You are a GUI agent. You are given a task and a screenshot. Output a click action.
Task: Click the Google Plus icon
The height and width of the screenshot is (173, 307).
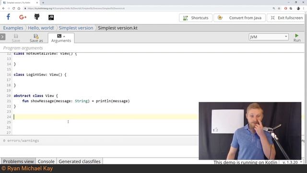[x=23, y=17]
